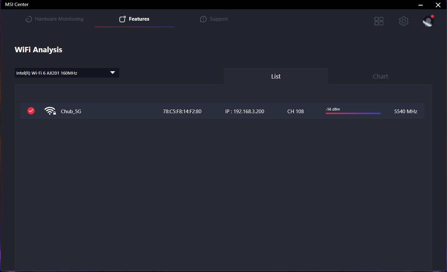Switch to the Chart view tab
The height and width of the screenshot is (272, 447).
(x=380, y=76)
